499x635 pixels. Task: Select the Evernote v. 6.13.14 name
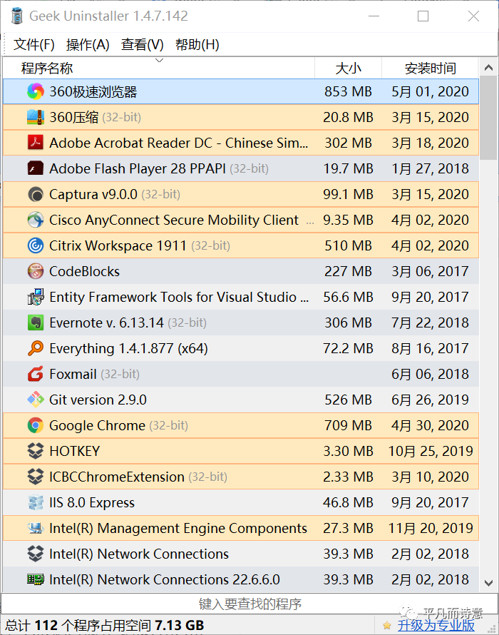[x=106, y=322]
